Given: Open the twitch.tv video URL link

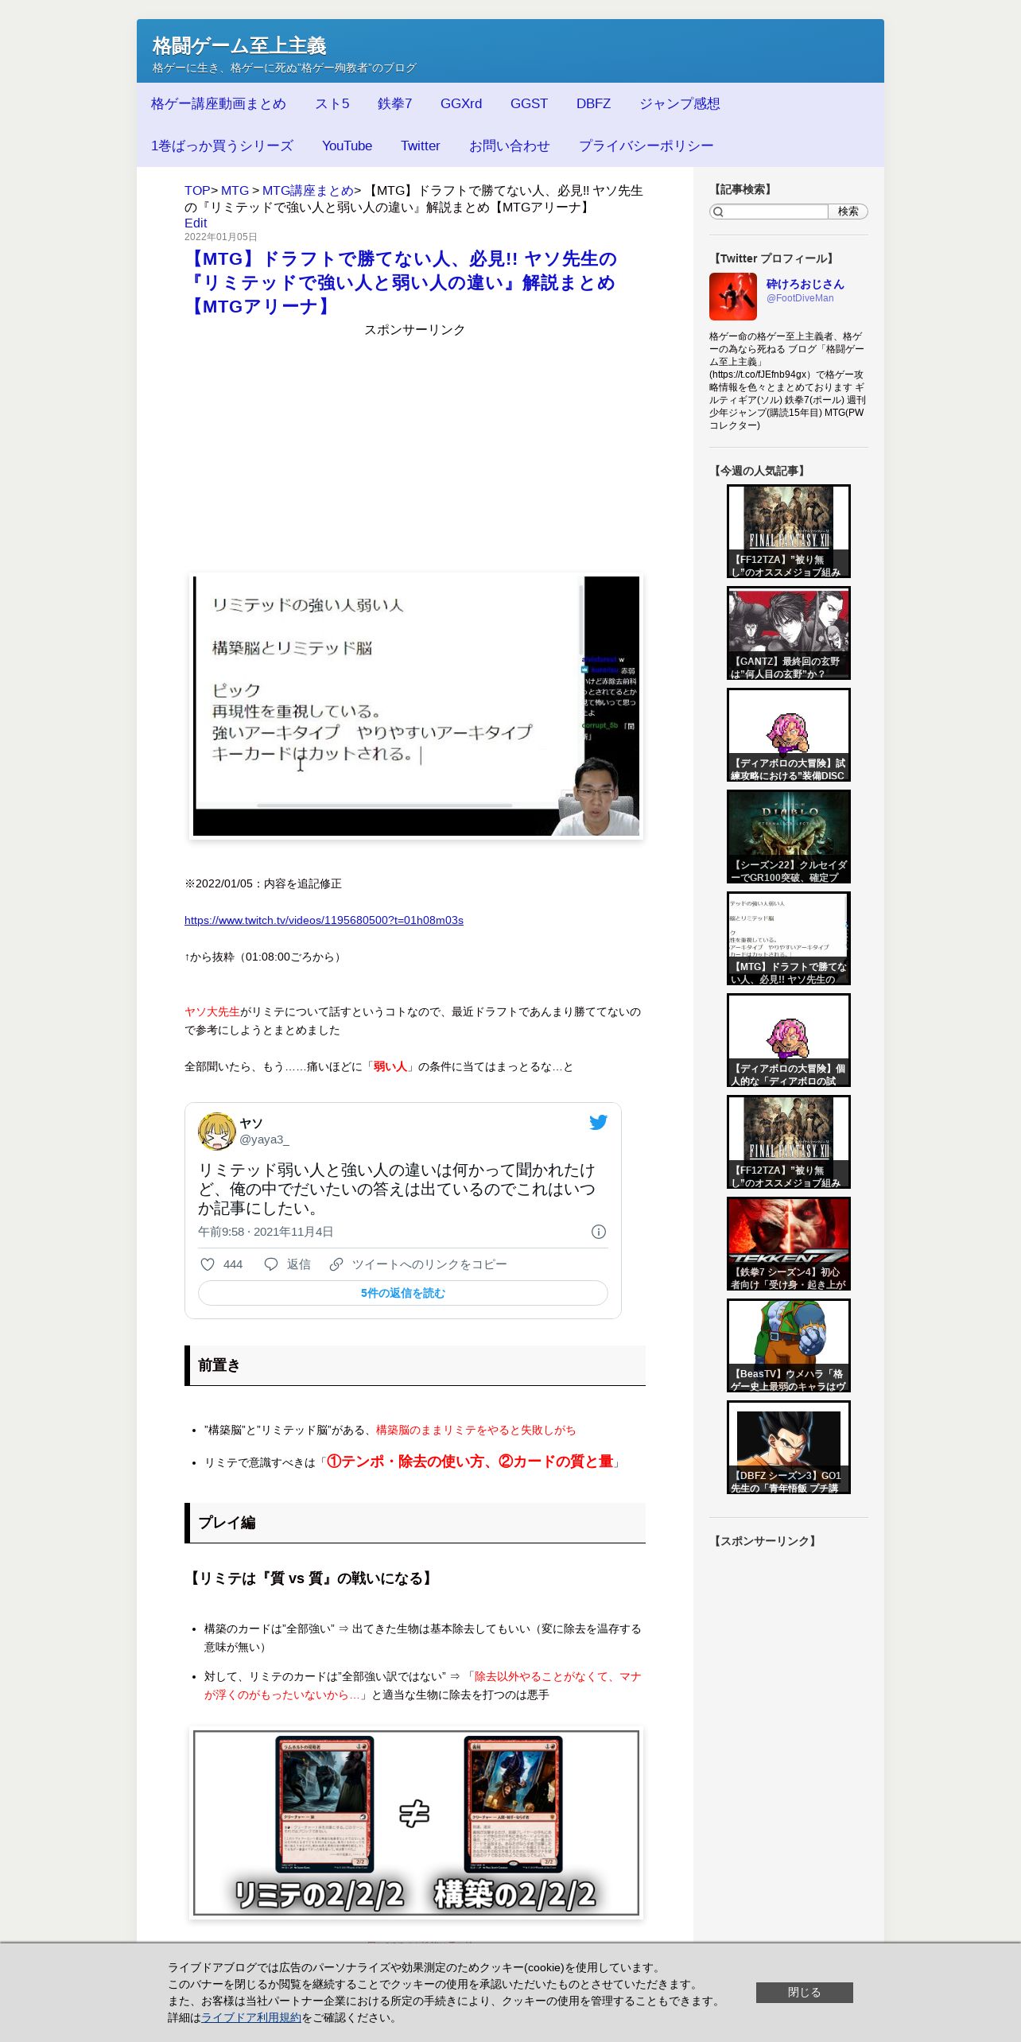Looking at the screenshot, I should pyautogui.click(x=324, y=920).
